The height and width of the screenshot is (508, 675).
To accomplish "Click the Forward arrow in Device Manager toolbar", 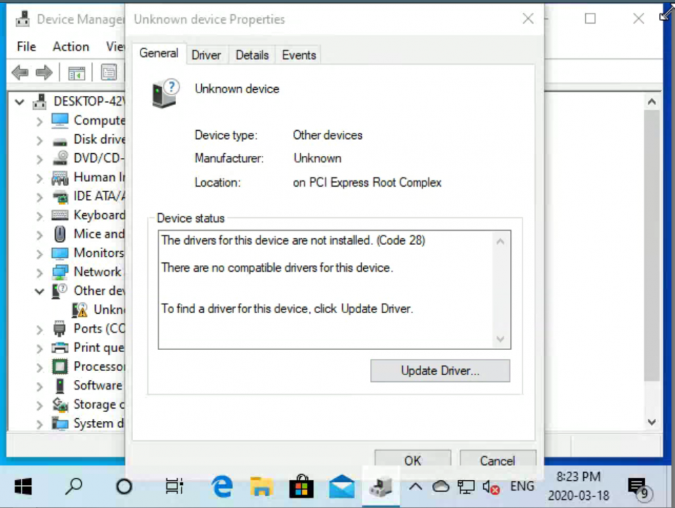I will [x=44, y=72].
